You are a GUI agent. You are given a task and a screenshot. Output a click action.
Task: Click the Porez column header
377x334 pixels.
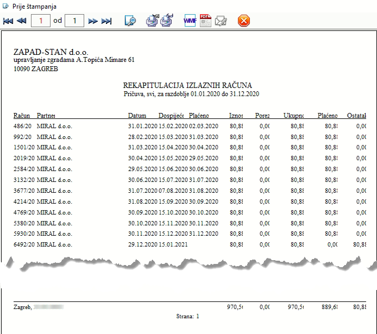(x=262, y=116)
